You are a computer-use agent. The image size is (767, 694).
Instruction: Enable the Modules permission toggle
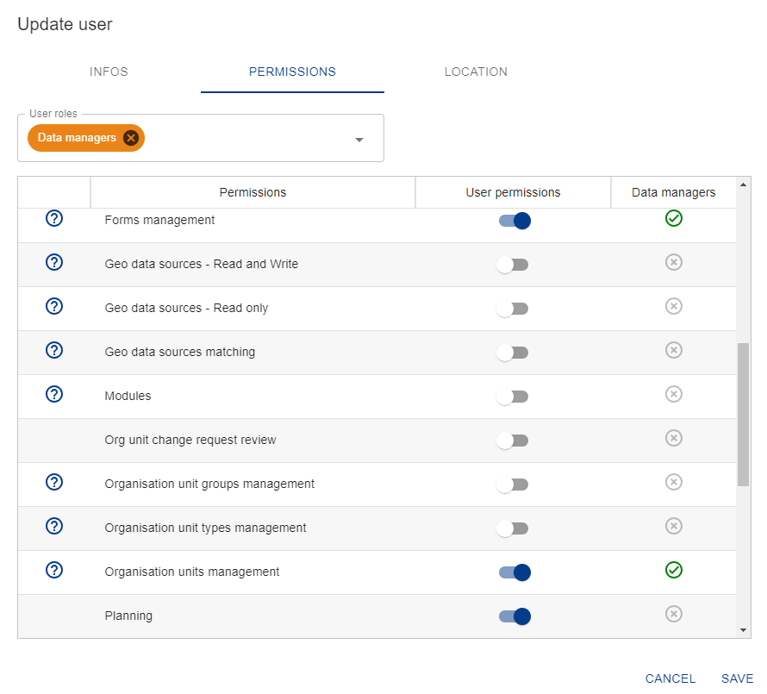pyautogui.click(x=513, y=397)
